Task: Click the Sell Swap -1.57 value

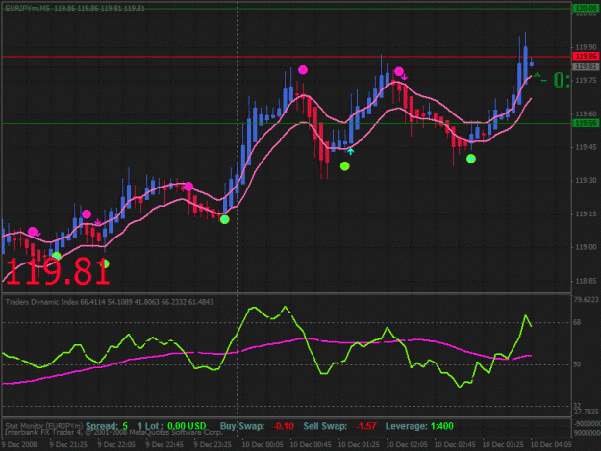Action: click(x=365, y=426)
